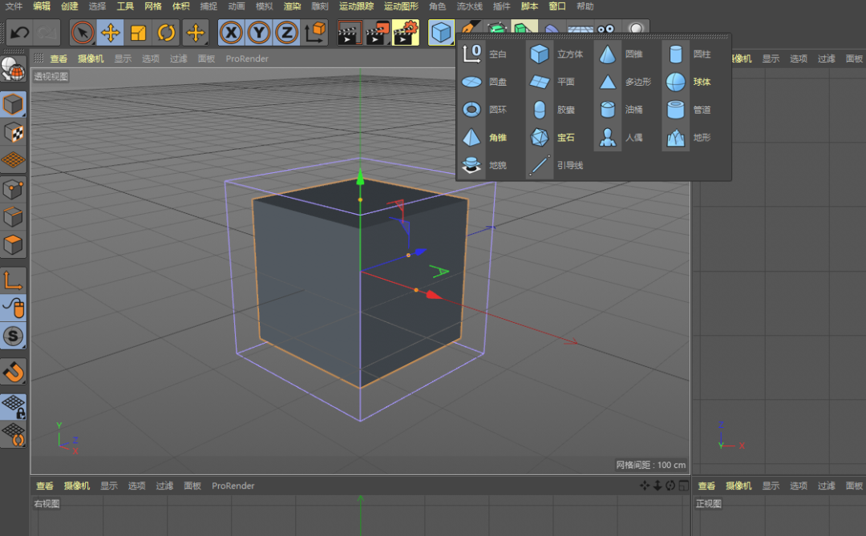Open 面板 dropdown in perspective viewport

pyautogui.click(x=206, y=58)
